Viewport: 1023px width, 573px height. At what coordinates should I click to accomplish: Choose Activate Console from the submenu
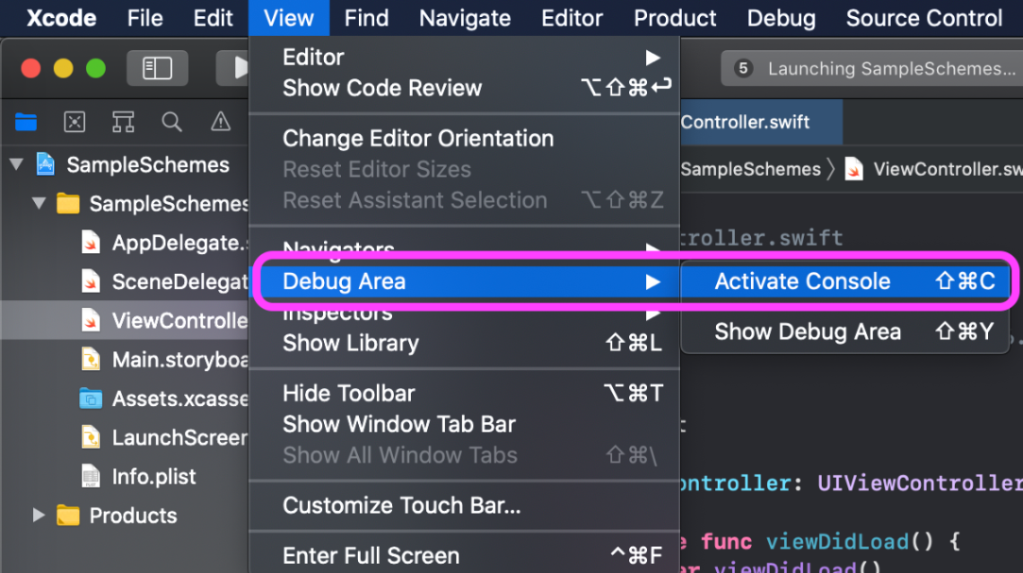point(845,282)
